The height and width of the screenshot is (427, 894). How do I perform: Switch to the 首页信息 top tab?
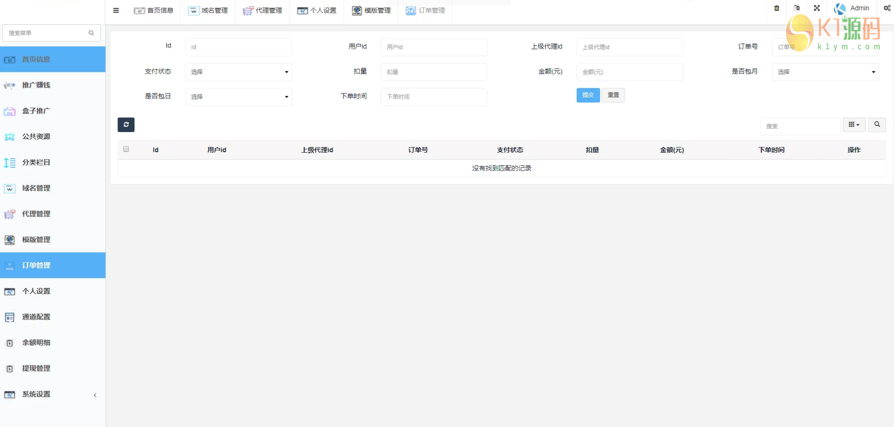[x=154, y=10]
